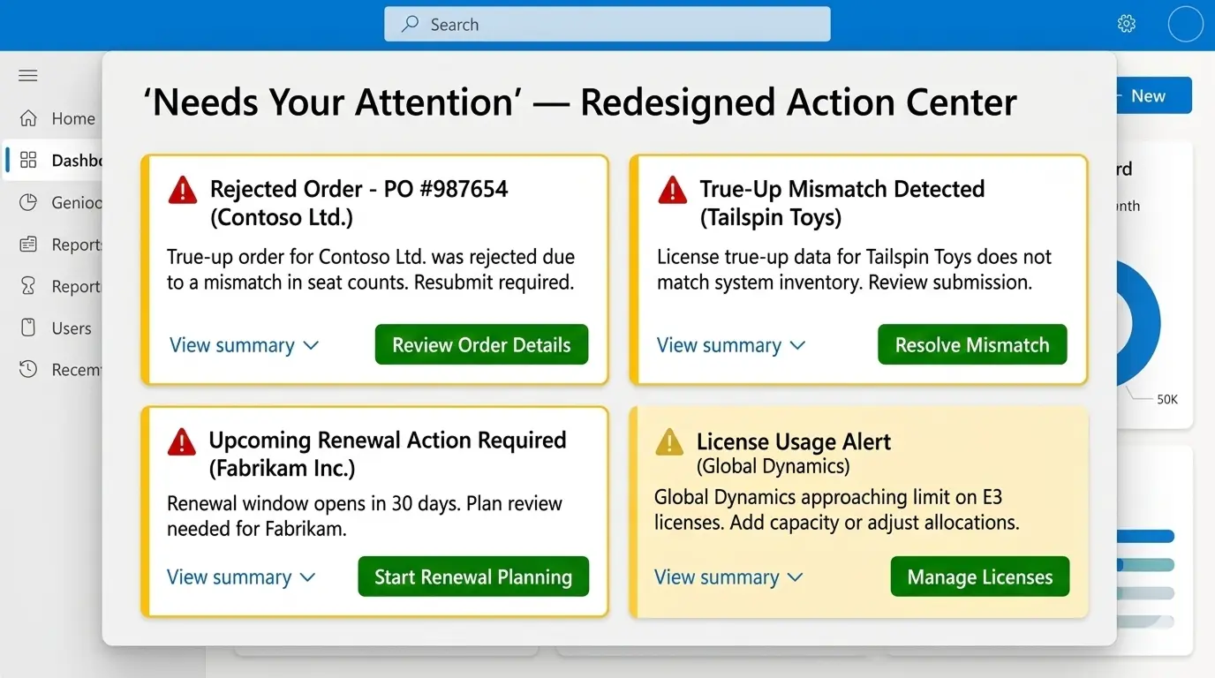Open the settings gear in the top bar

click(x=1126, y=24)
